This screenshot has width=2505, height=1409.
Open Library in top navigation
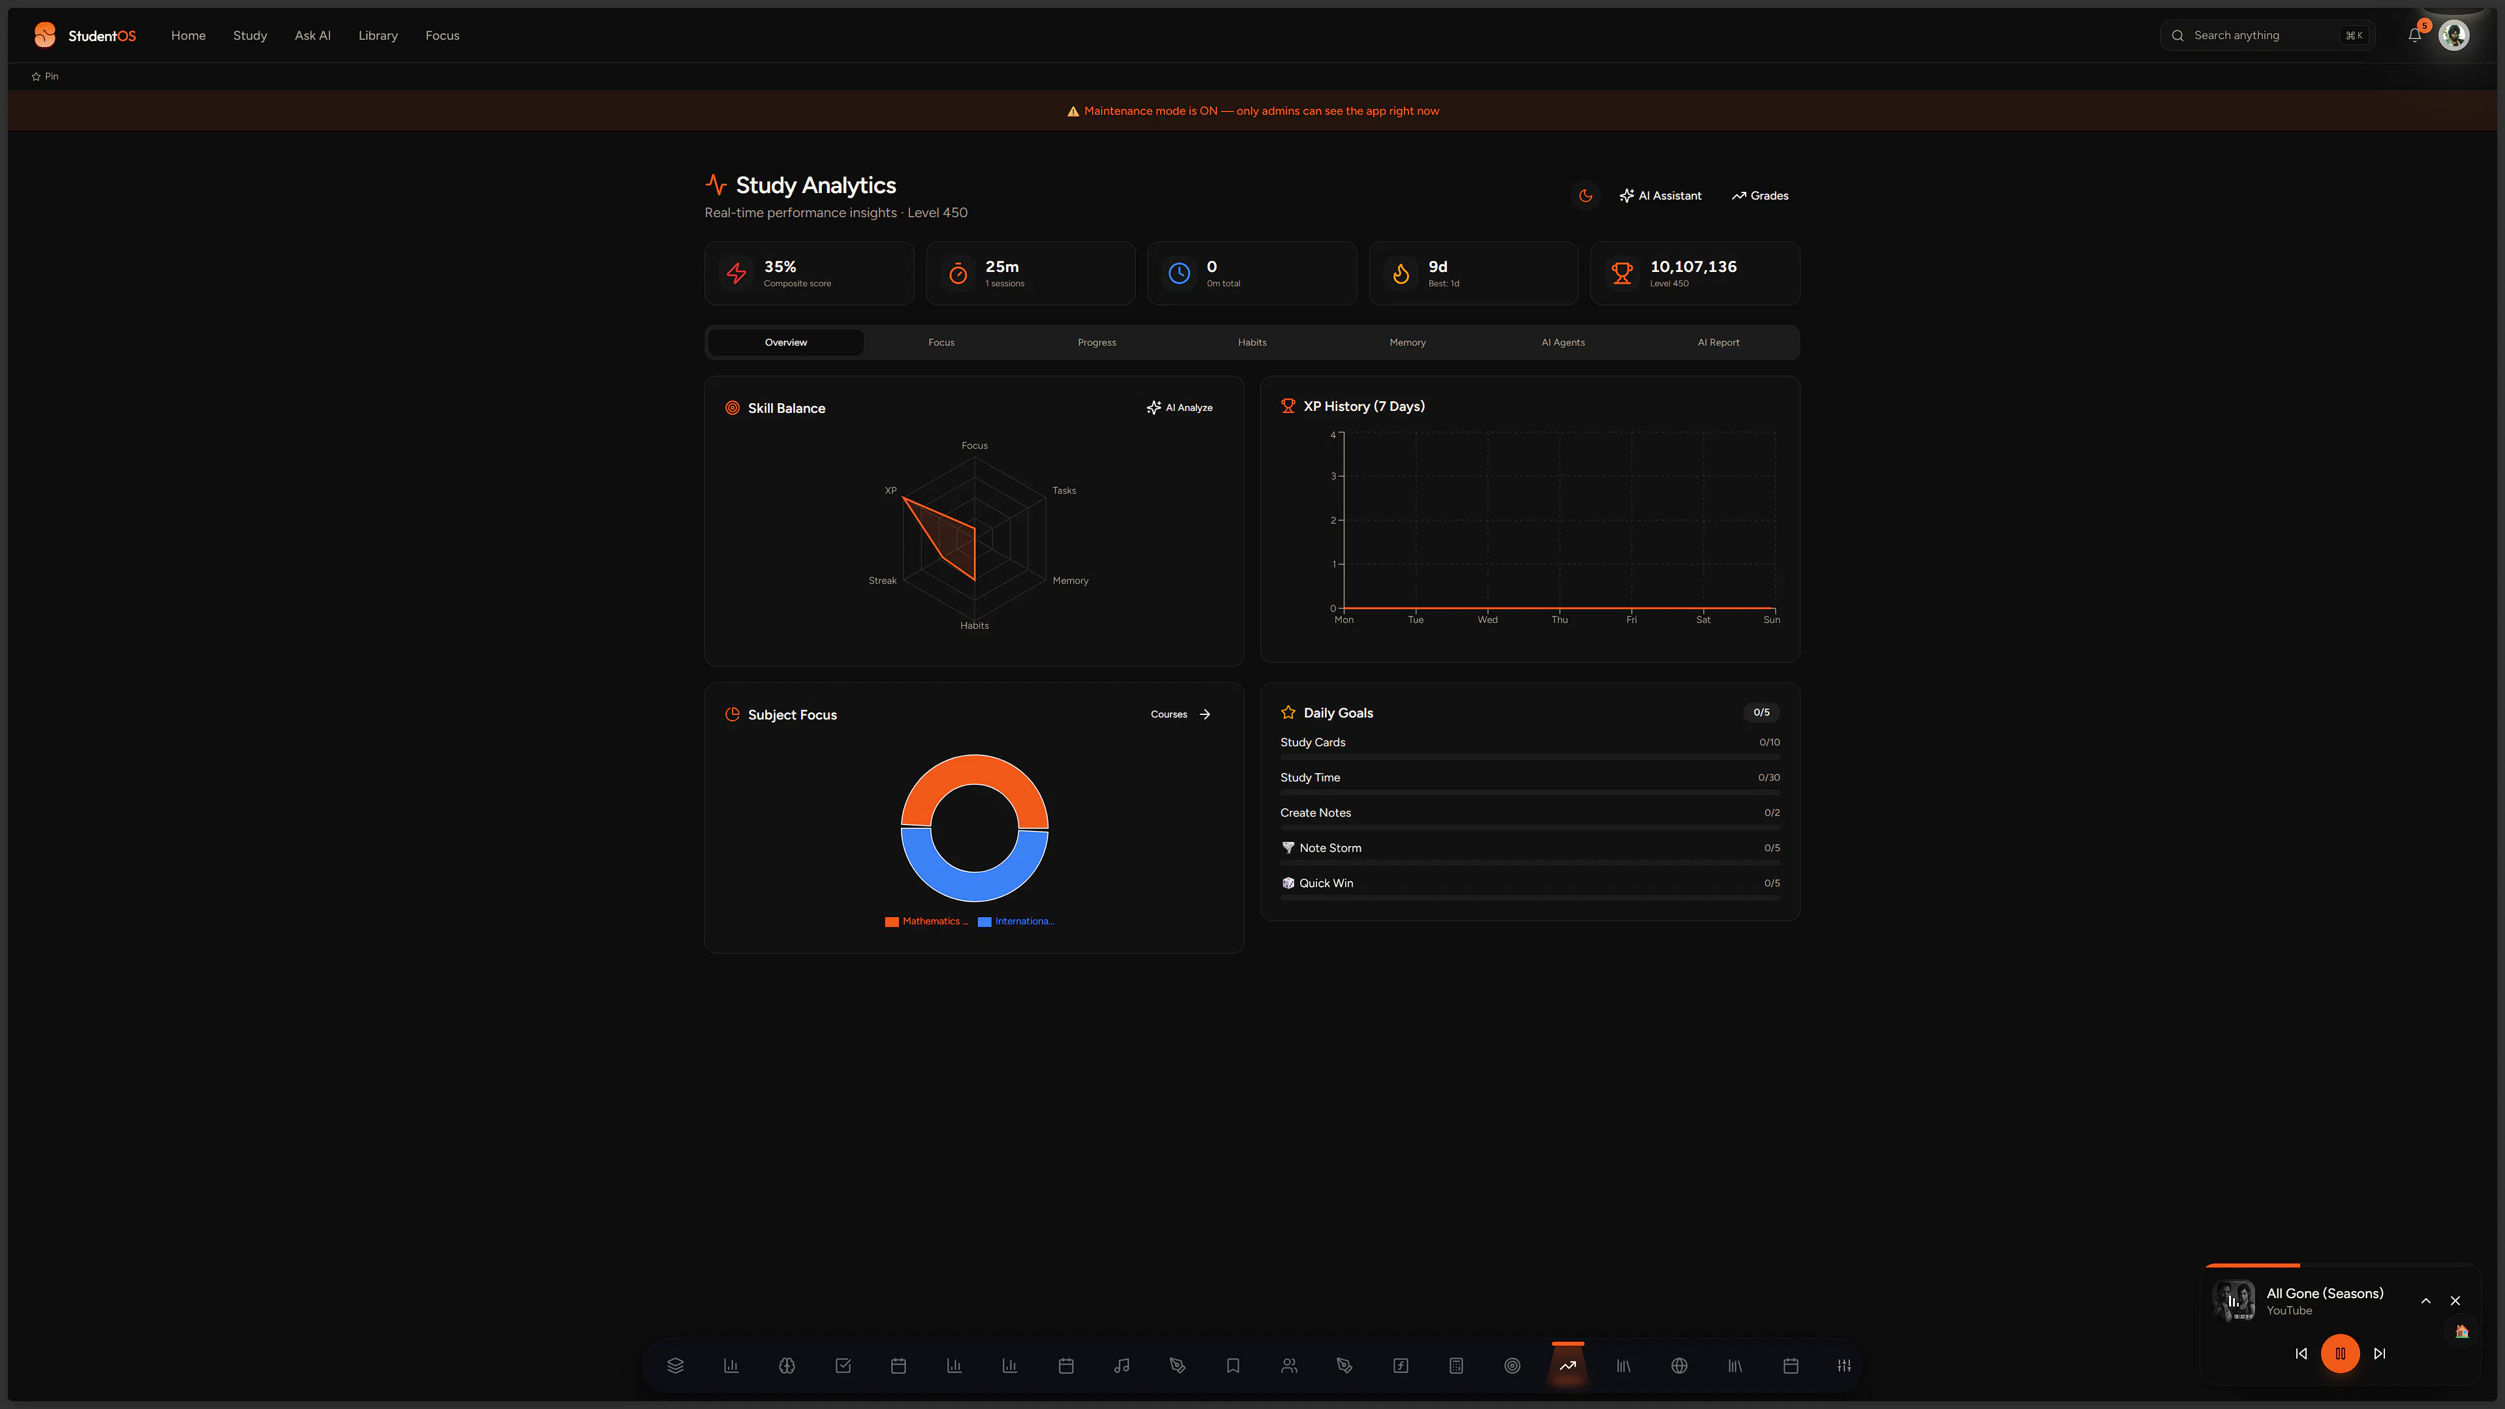point(378,35)
